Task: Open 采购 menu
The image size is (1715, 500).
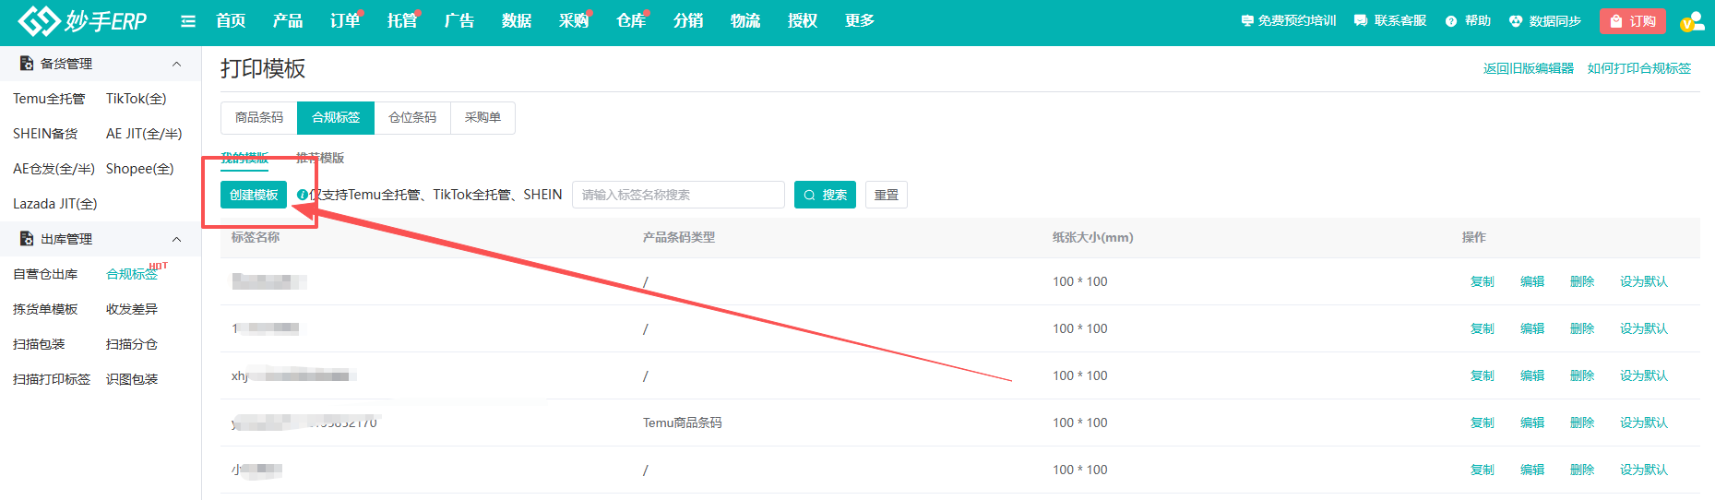Action: 574,20
